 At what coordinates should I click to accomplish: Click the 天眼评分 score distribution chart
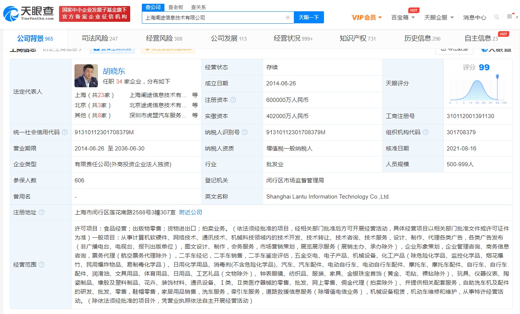click(x=478, y=90)
